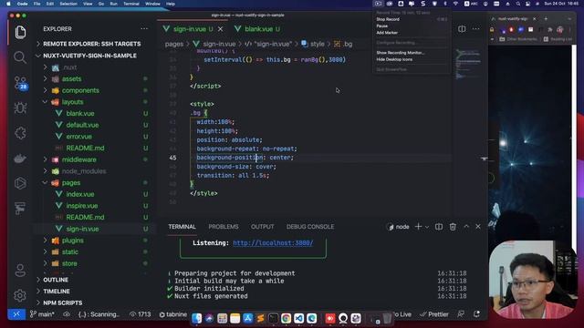Switch to the OUTPUT panel tab
584x328 pixels.
tap(262, 227)
